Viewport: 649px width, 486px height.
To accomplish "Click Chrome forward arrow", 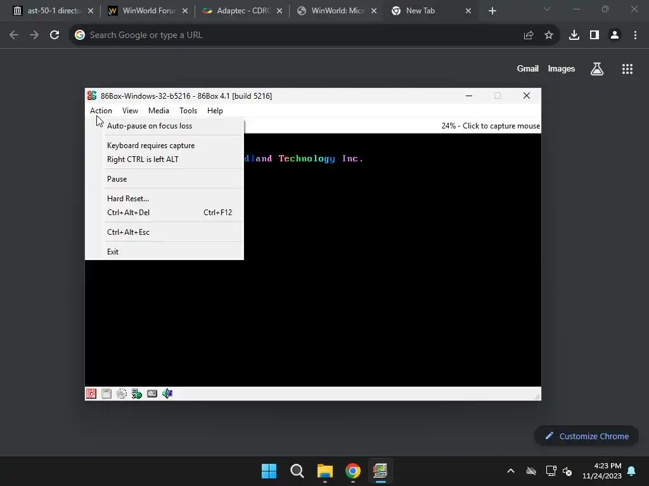I will pos(34,35).
